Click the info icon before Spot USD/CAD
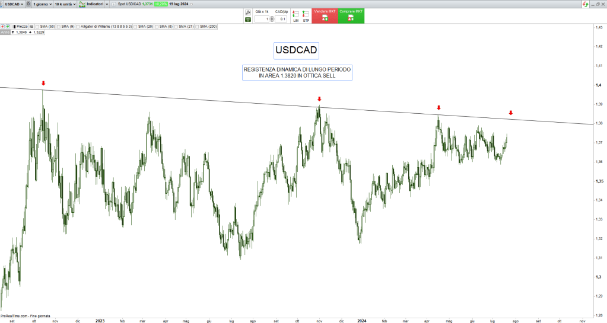 pyautogui.click(x=114, y=4)
